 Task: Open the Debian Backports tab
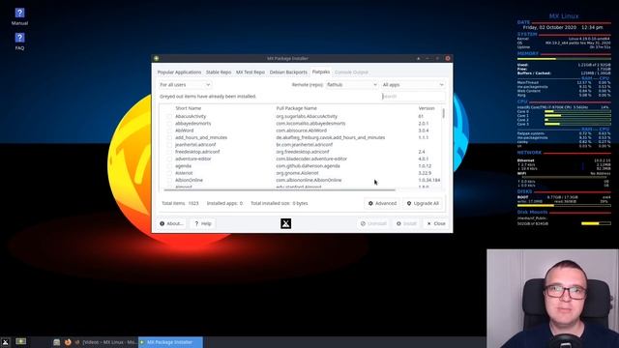[x=288, y=72]
